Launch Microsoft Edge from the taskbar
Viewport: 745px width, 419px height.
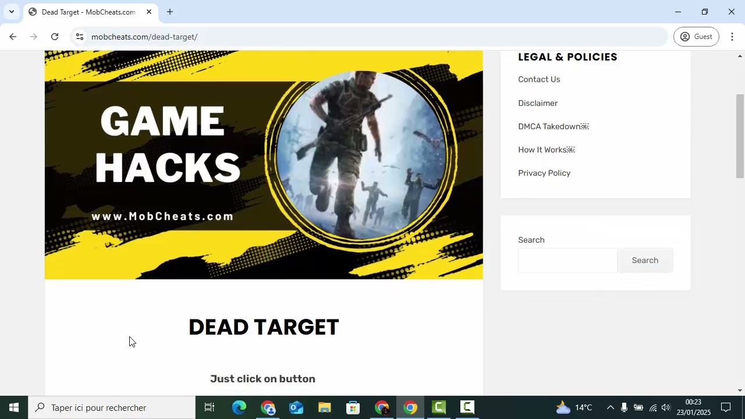pos(239,407)
